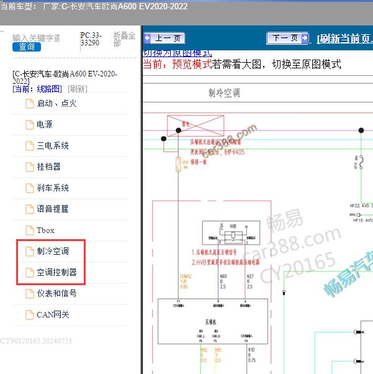Open the 三电系统 tree item

[x=53, y=145]
